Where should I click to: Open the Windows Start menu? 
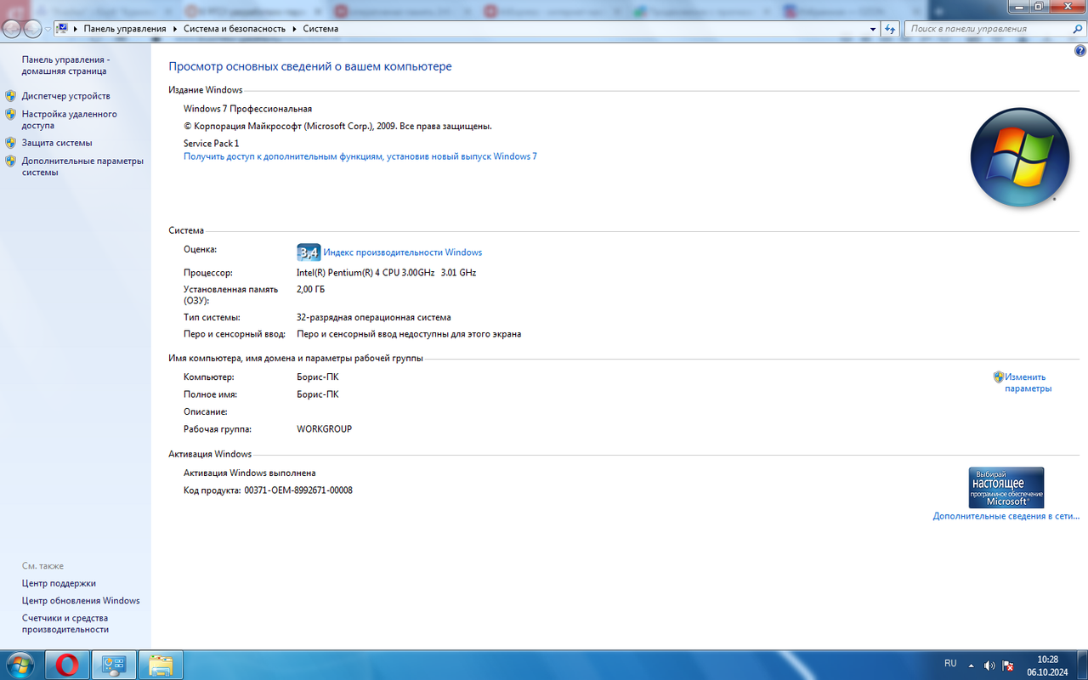19,665
